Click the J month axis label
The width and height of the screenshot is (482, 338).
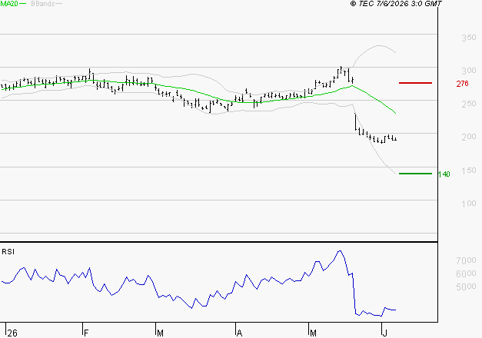click(x=385, y=333)
